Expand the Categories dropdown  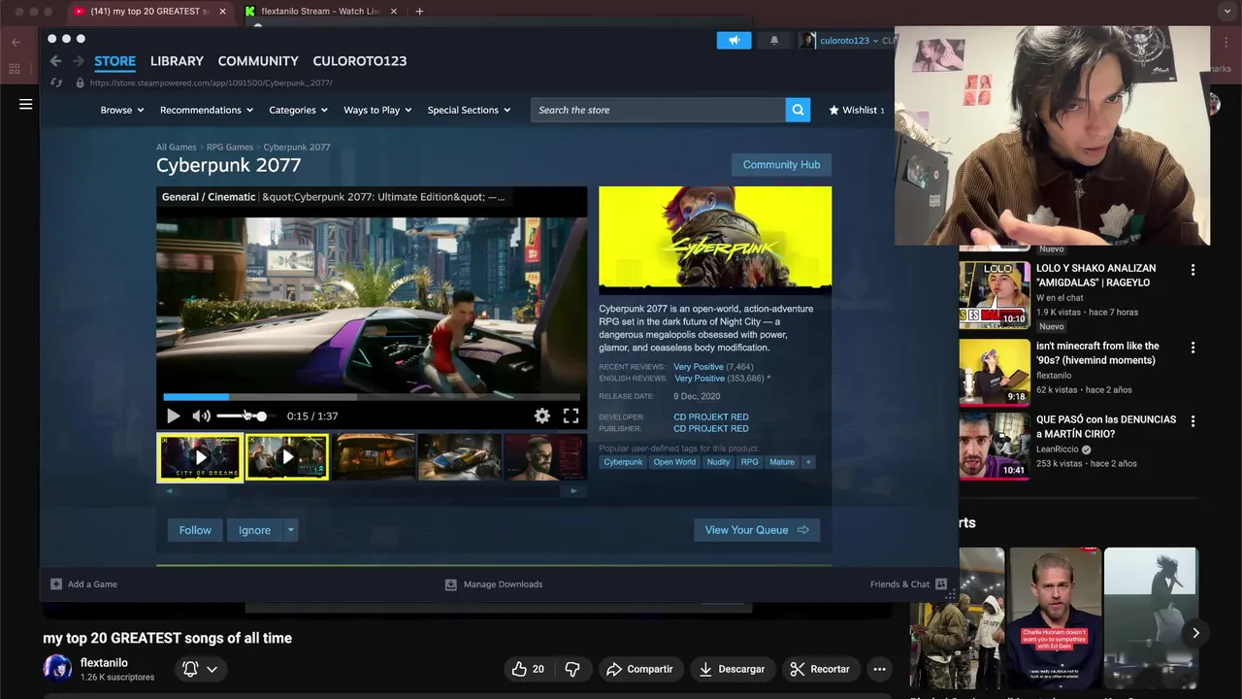pyautogui.click(x=298, y=111)
